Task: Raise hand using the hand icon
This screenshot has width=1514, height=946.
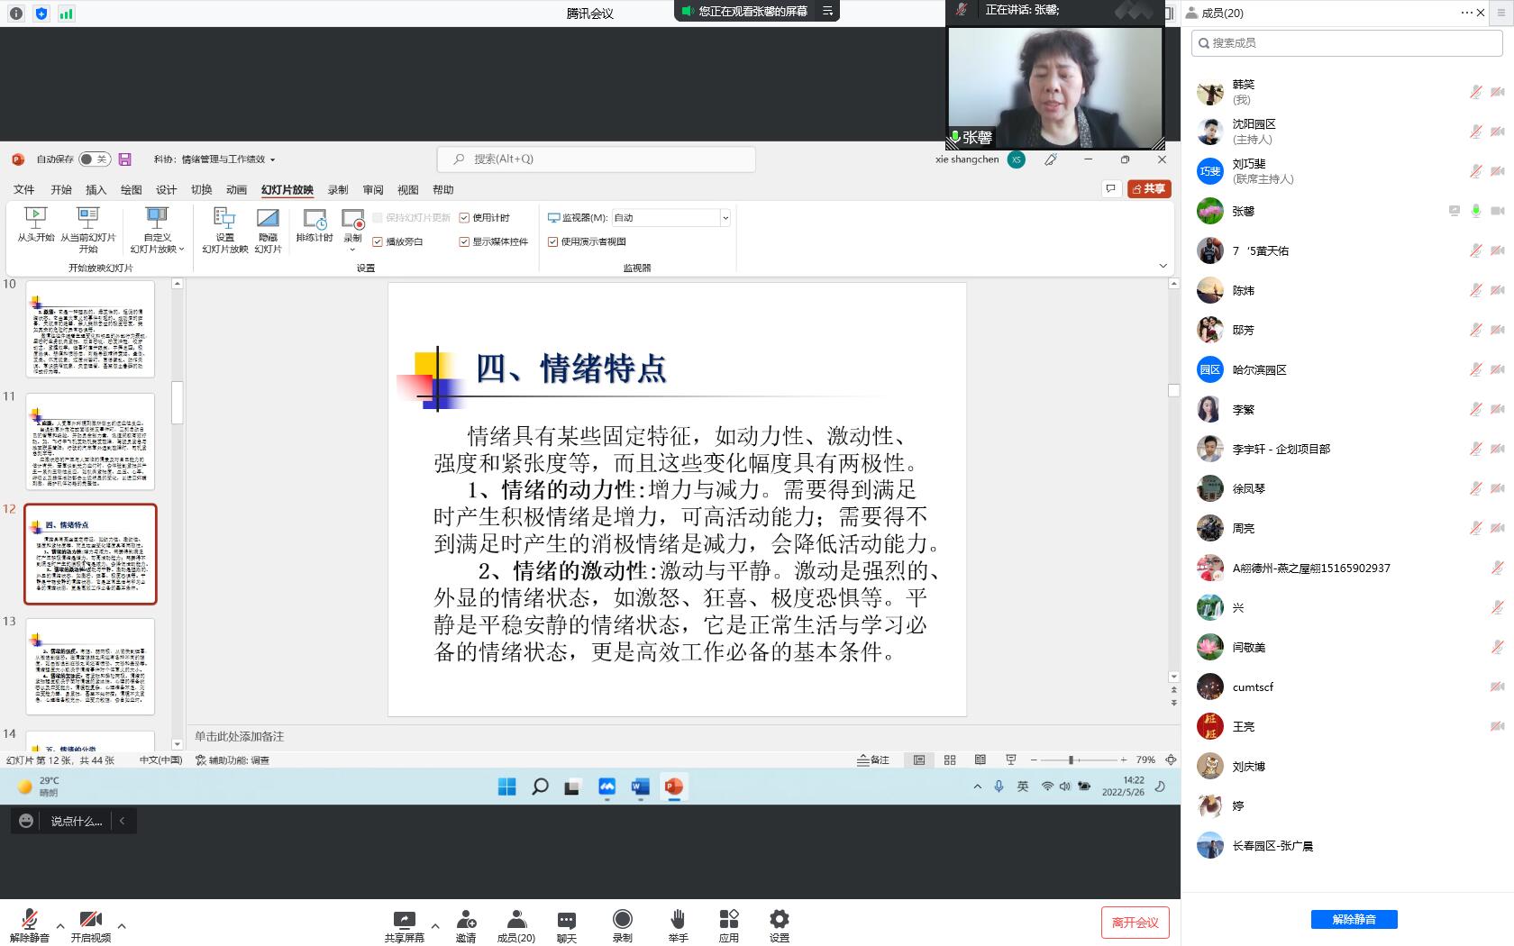Action: [678, 920]
